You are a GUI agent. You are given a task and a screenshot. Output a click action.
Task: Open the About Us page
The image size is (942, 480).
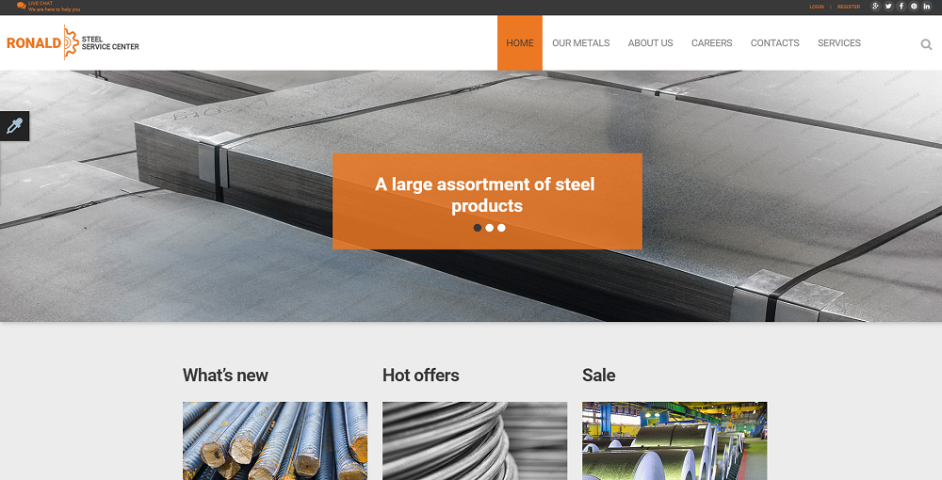coord(651,43)
